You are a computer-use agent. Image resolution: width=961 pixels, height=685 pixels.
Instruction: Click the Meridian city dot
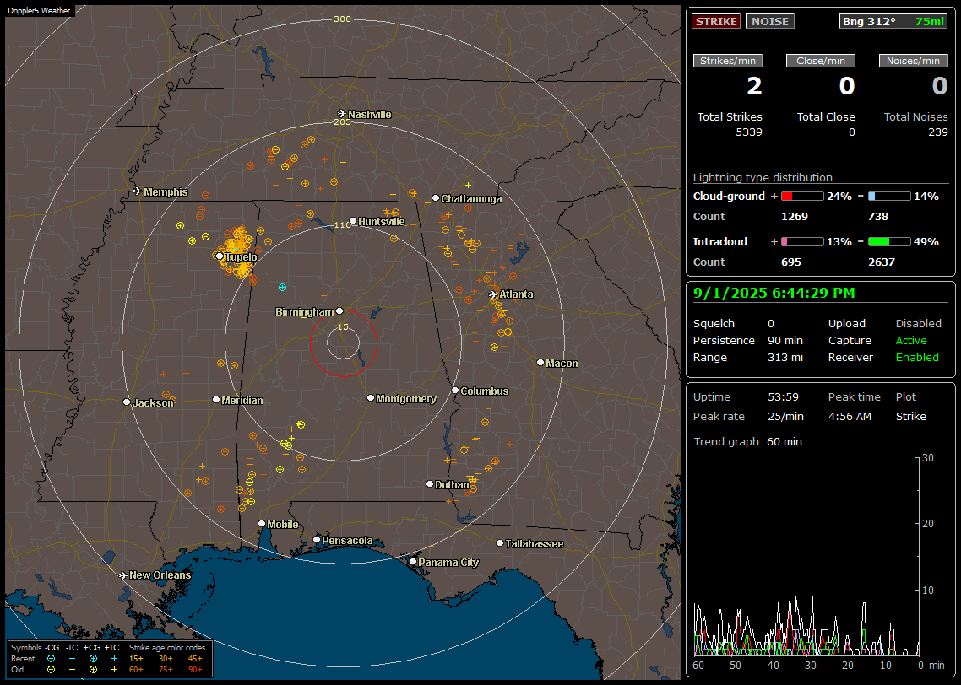[216, 400]
